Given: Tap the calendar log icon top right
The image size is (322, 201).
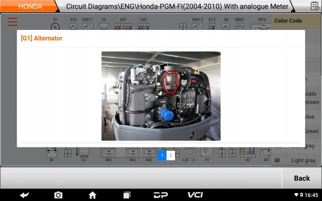Looking at the screenshot, I should 314,6.
